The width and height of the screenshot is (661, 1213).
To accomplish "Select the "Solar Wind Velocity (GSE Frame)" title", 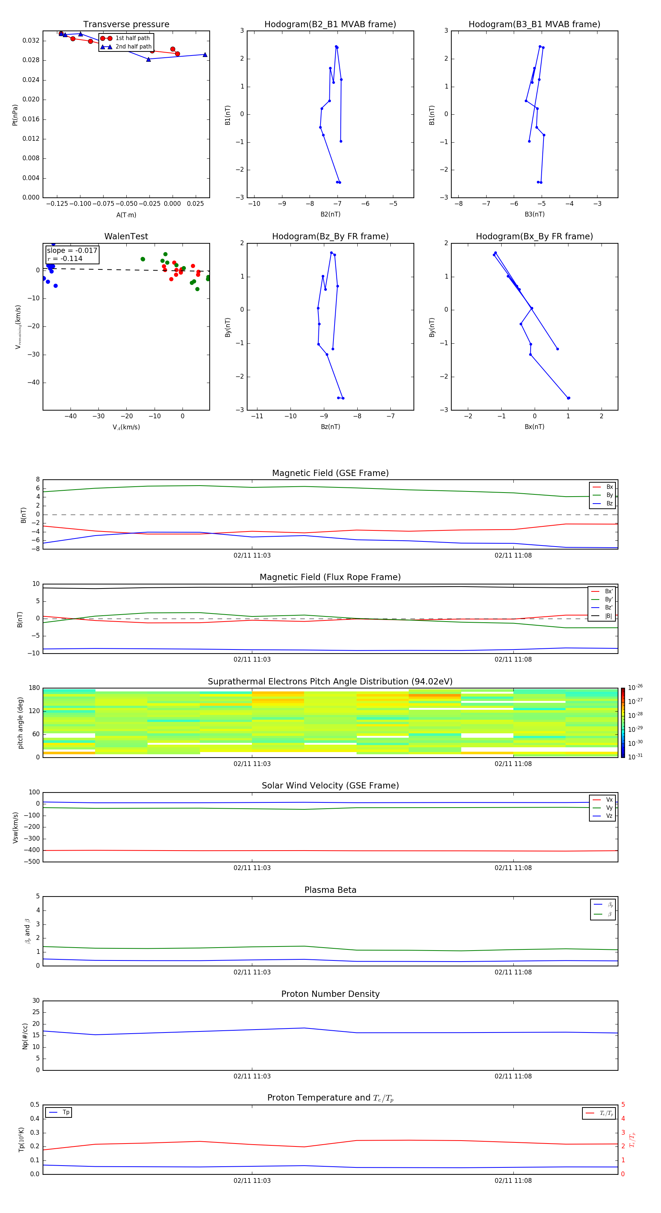I will 330,786.
